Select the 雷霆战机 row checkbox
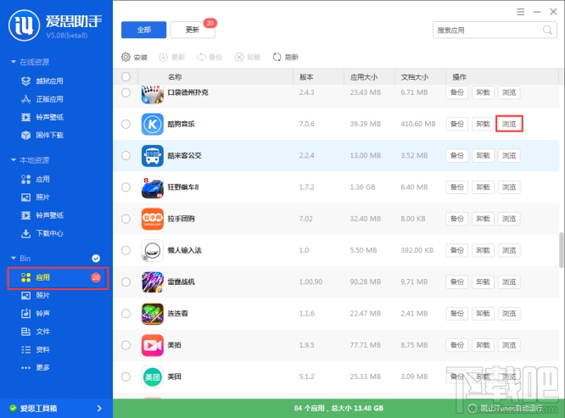This screenshot has height=418, width=565. click(126, 281)
